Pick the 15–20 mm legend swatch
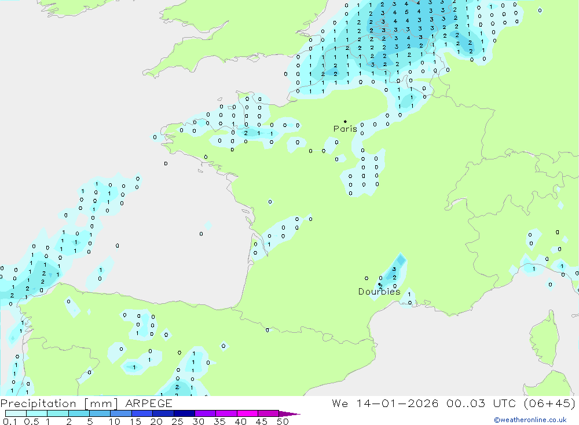This screenshot has height=425, width=579. (142, 413)
